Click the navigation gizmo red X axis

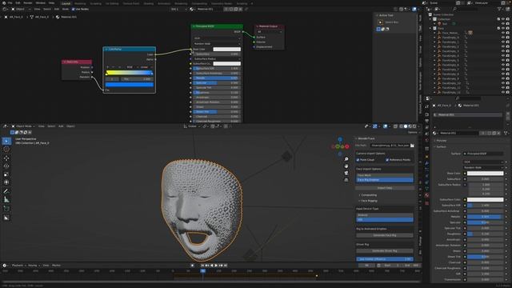point(346,146)
